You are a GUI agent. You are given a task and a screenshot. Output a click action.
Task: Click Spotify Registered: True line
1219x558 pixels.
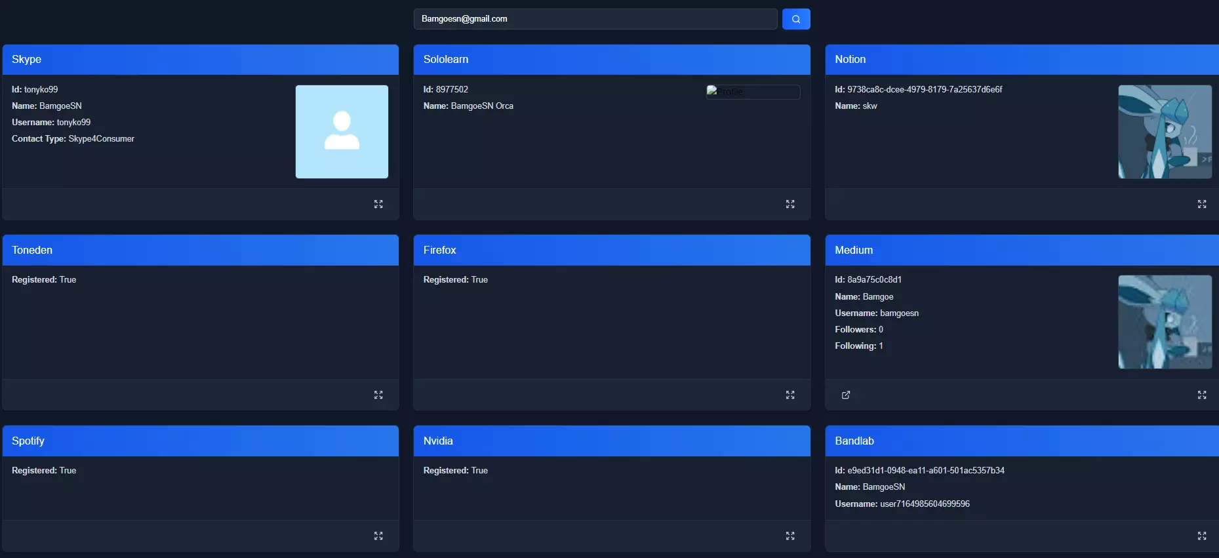pos(44,471)
